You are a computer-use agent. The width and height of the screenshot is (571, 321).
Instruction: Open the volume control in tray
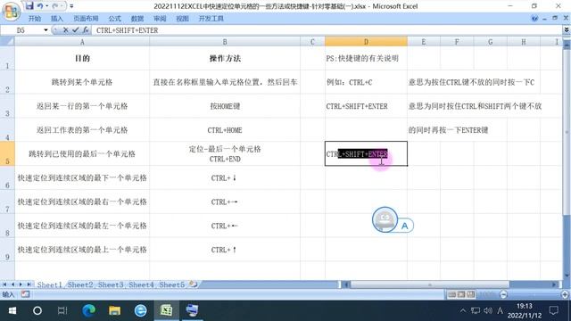(x=488, y=310)
